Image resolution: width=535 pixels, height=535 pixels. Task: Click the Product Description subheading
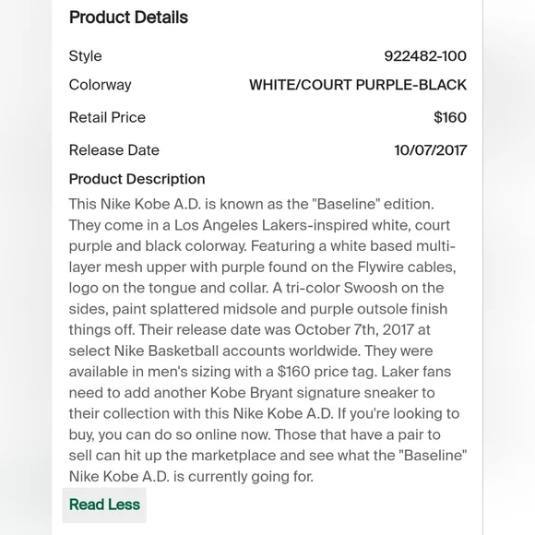pyautogui.click(x=137, y=179)
